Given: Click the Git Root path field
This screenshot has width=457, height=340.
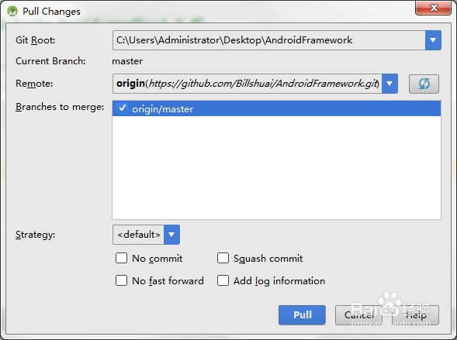Looking at the screenshot, I should [268, 40].
